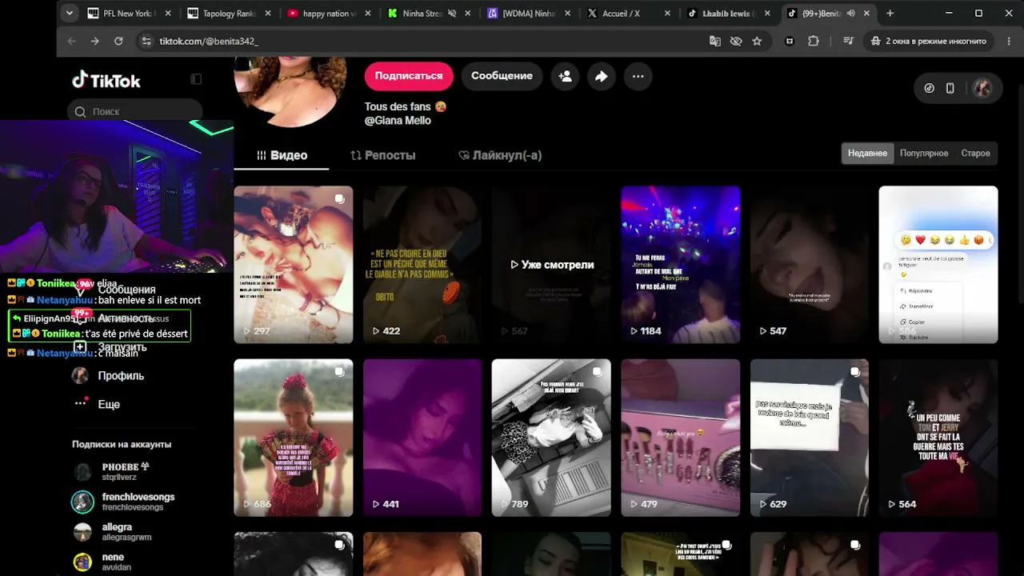Image resolution: width=1024 pixels, height=576 pixels.
Task: Share the profile with arrow icon
Action: pos(601,76)
